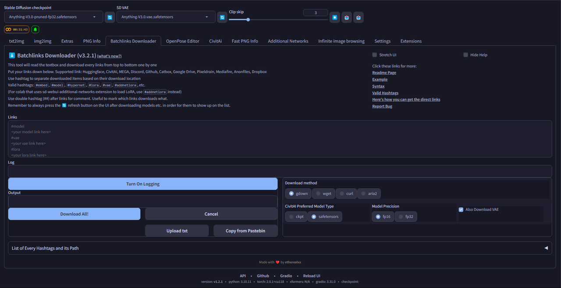Click the Clip skip number field
Image resolution: width=561 pixels, height=288 pixels.
(316, 13)
